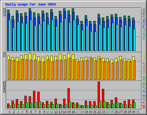Click day label 7 on the x-axis
Viewport: 147px width, 115px height.
point(35,112)
